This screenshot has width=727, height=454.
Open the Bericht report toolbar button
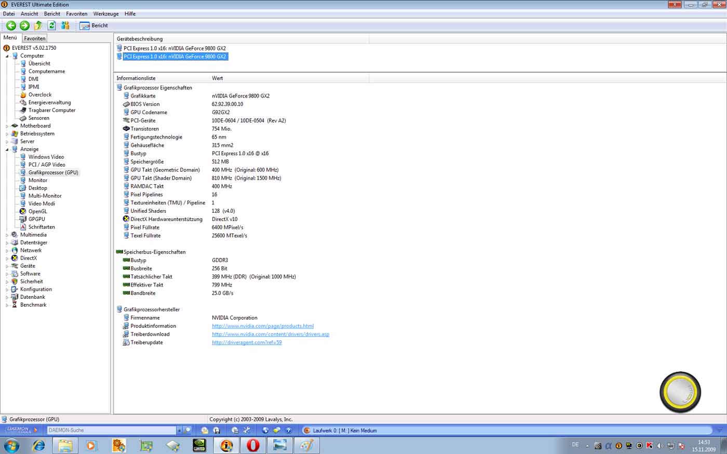click(x=94, y=25)
